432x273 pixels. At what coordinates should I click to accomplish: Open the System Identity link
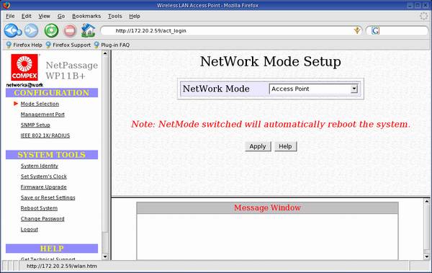[40, 166]
